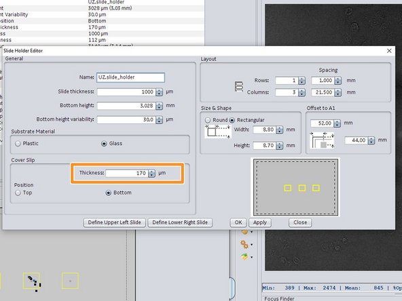
Task: Click the Define Upper Left Slide button
Action: pos(114,222)
